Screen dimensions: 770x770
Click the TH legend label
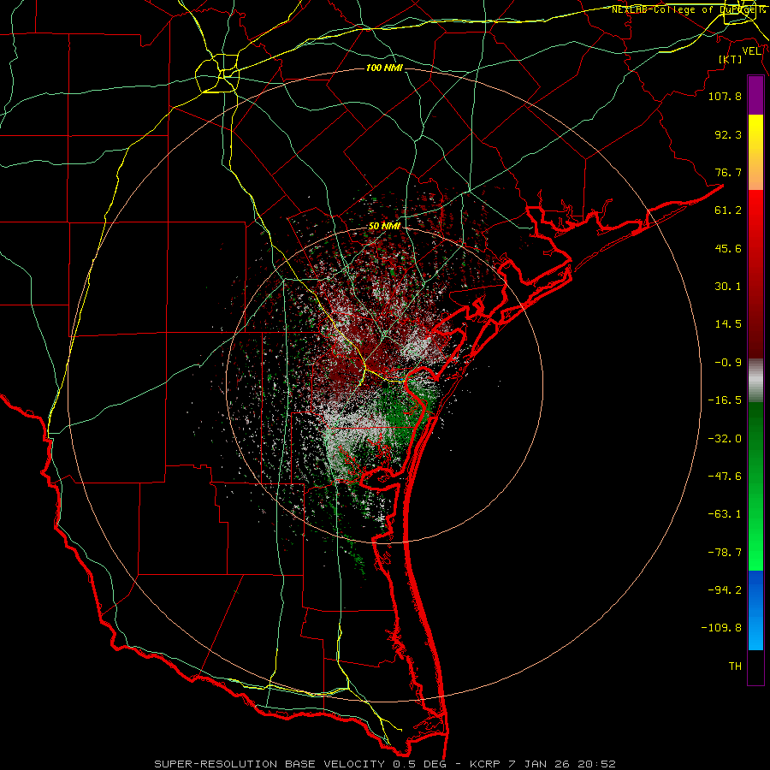(735, 666)
